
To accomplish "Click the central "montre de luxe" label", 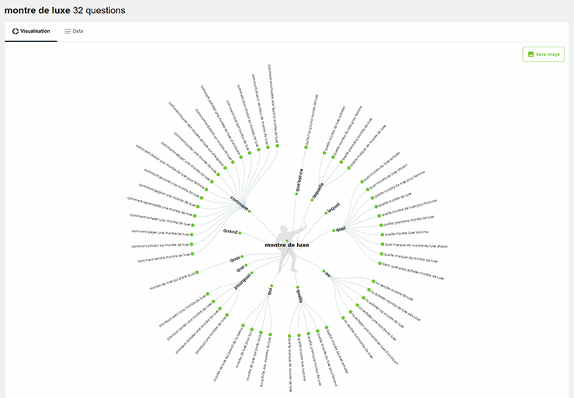I will coord(287,245).
